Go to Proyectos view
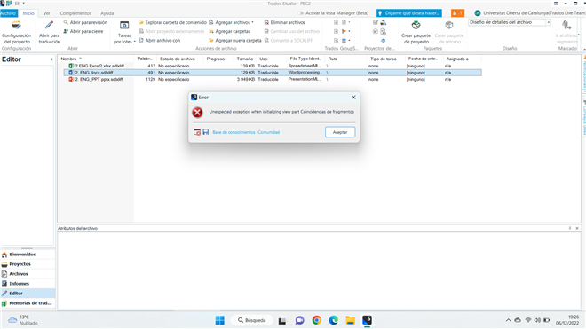Image resolution: width=586 pixels, height=329 pixels. [x=28, y=264]
